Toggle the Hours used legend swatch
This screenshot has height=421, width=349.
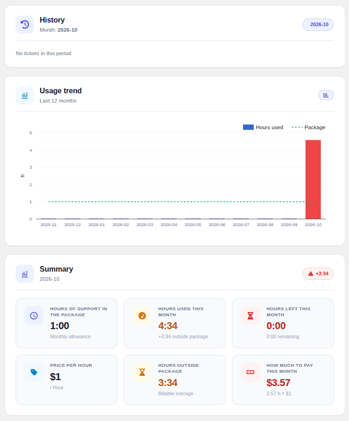coord(248,127)
